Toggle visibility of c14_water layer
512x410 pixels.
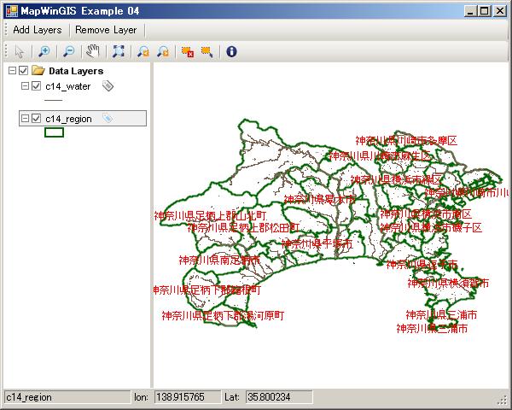(x=37, y=86)
